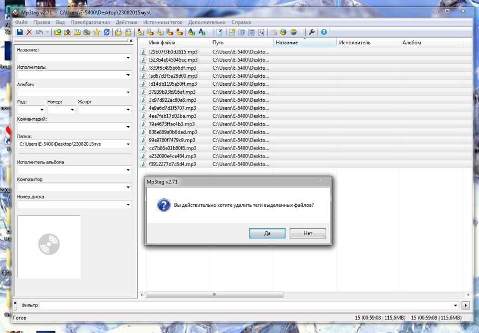The height and width of the screenshot is (333, 479).
Task: Open the Преобразования menu
Action: pyautogui.click(x=90, y=22)
